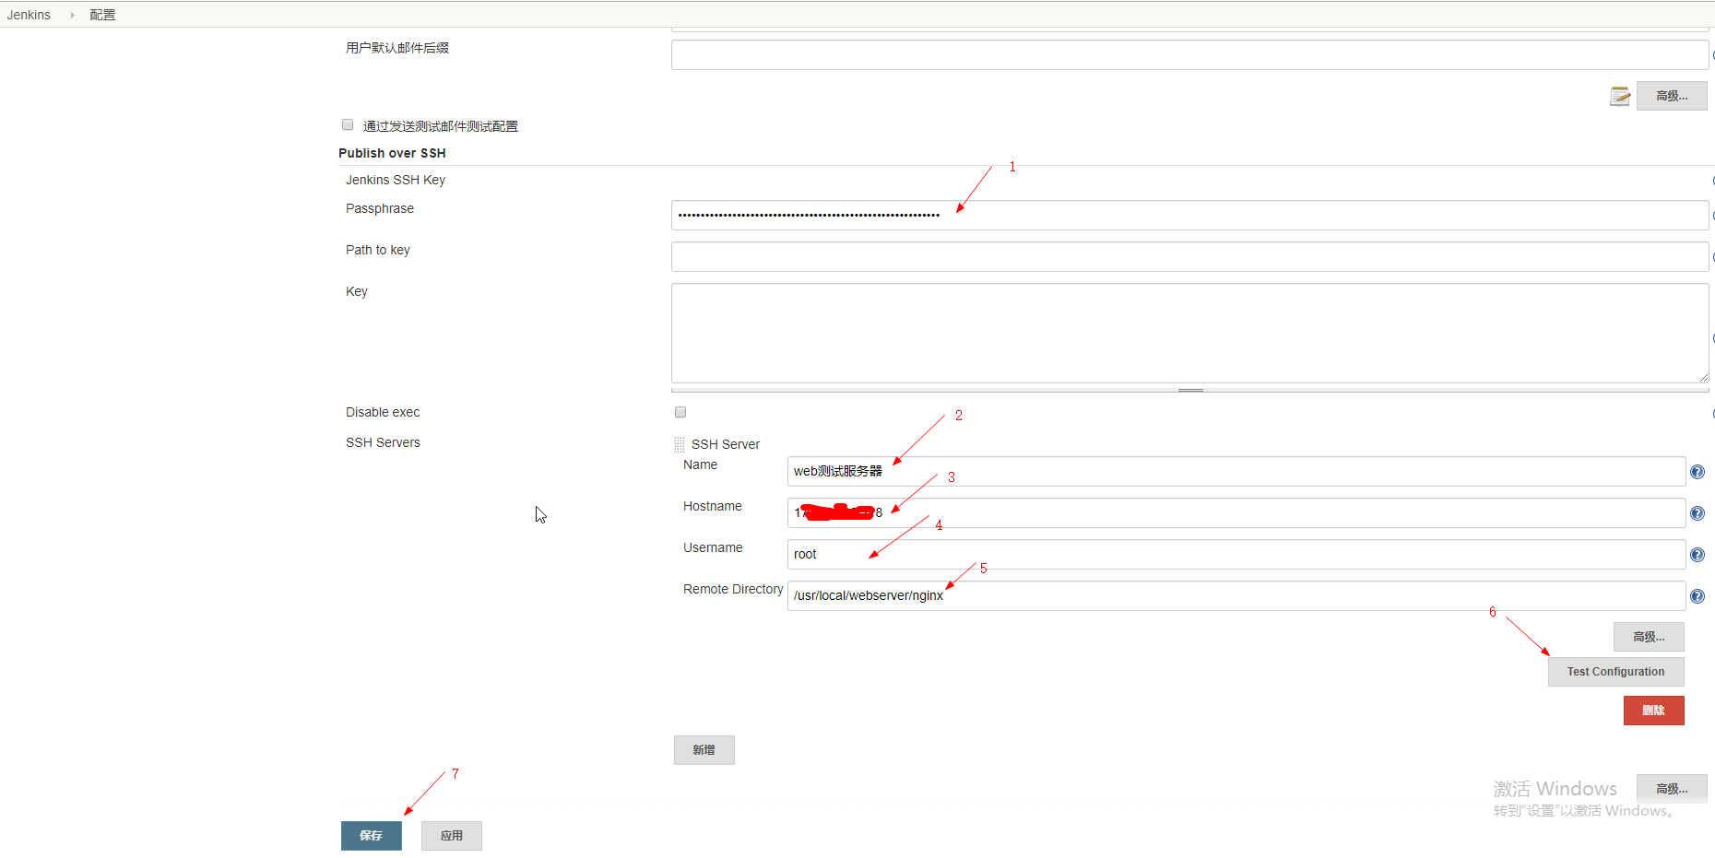
Task: Open help for Hostname field
Action: (x=1697, y=513)
